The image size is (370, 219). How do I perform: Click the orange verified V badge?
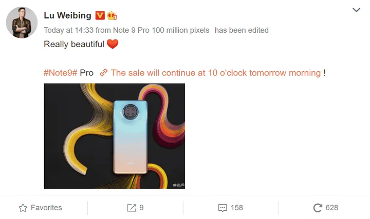(100, 16)
